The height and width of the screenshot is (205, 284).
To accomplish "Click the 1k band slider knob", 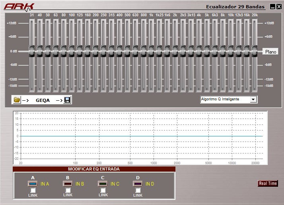I will [x=151, y=51].
